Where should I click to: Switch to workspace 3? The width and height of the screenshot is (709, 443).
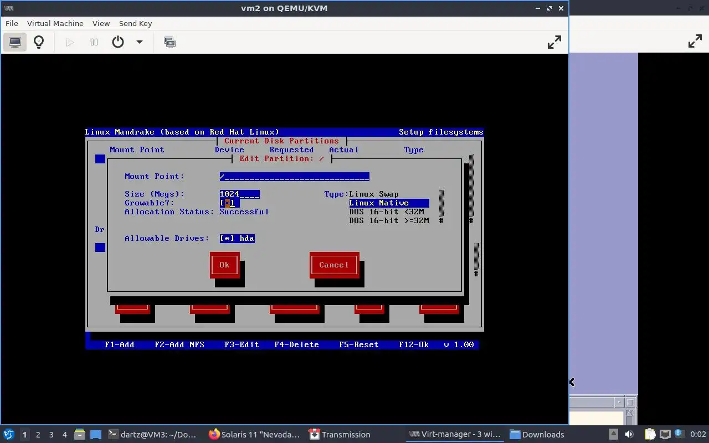pyautogui.click(x=51, y=435)
